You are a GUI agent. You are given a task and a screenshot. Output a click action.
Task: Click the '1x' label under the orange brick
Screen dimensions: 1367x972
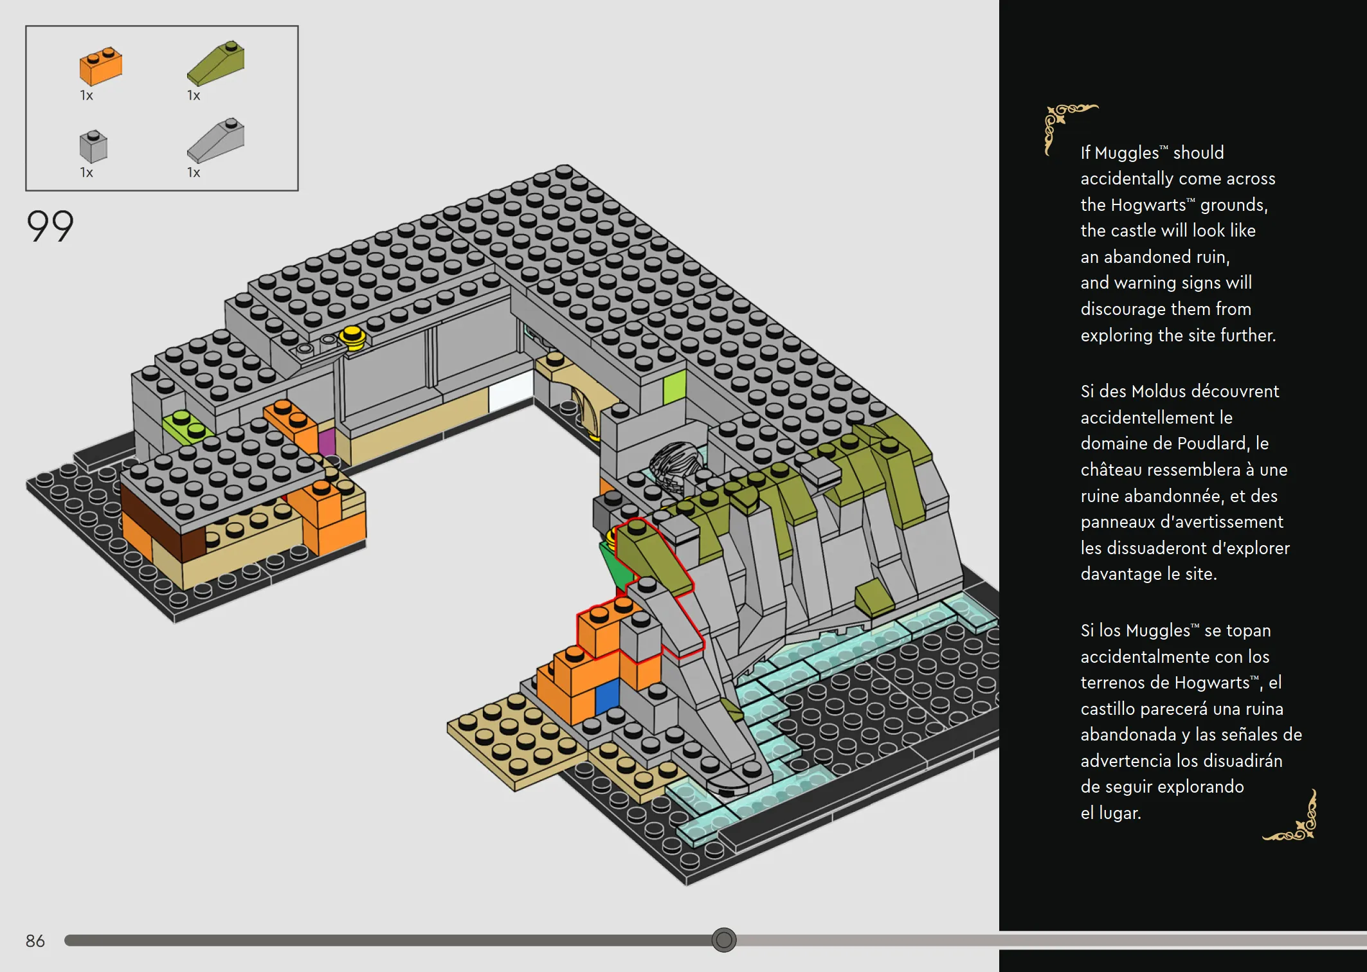pyautogui.click(x=86, y=96)
